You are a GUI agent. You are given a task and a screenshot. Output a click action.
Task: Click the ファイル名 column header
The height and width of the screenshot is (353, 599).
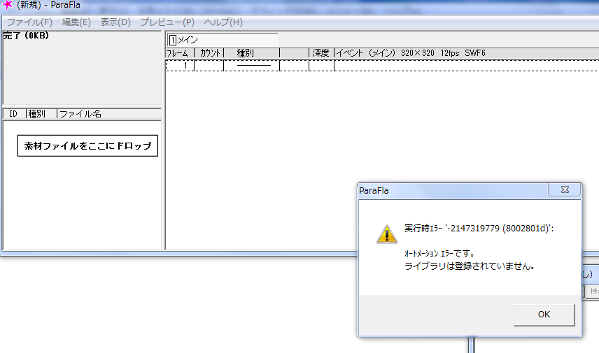pyautogui.click(x=109, y=114)
